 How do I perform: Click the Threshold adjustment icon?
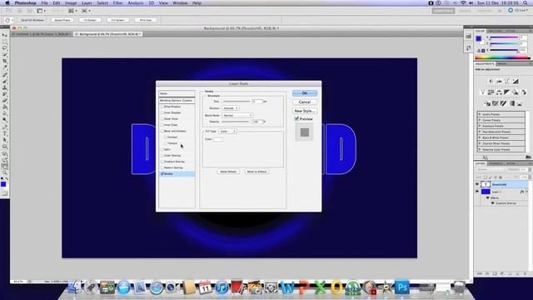(x=503, y=103)
